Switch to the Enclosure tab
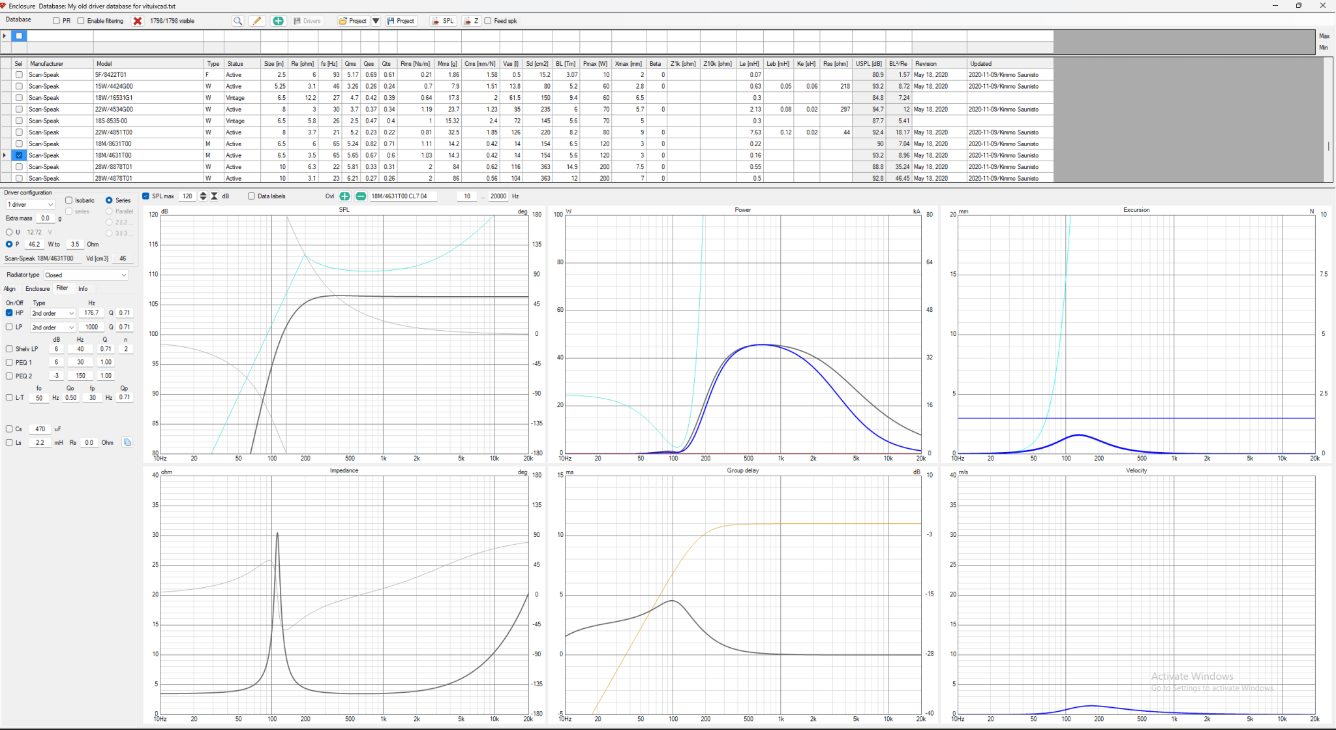 pos(37,288)
